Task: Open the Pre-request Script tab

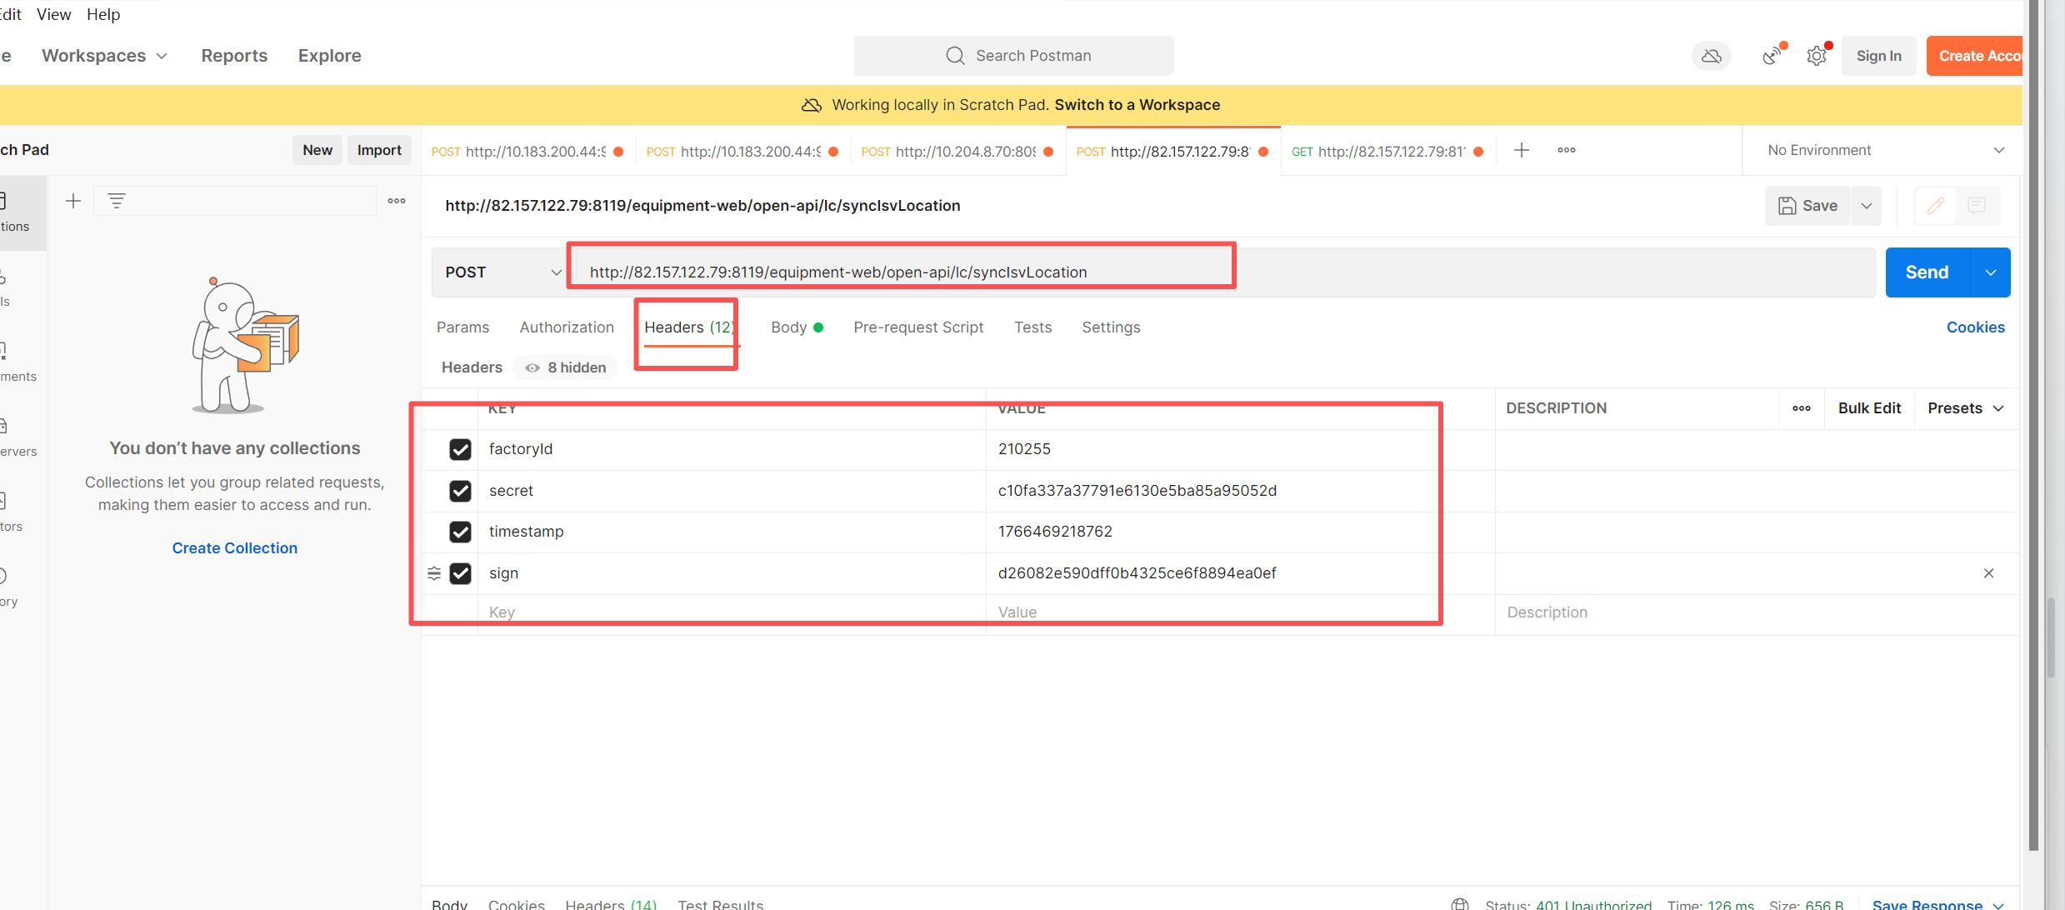Action: coord(918,327)
